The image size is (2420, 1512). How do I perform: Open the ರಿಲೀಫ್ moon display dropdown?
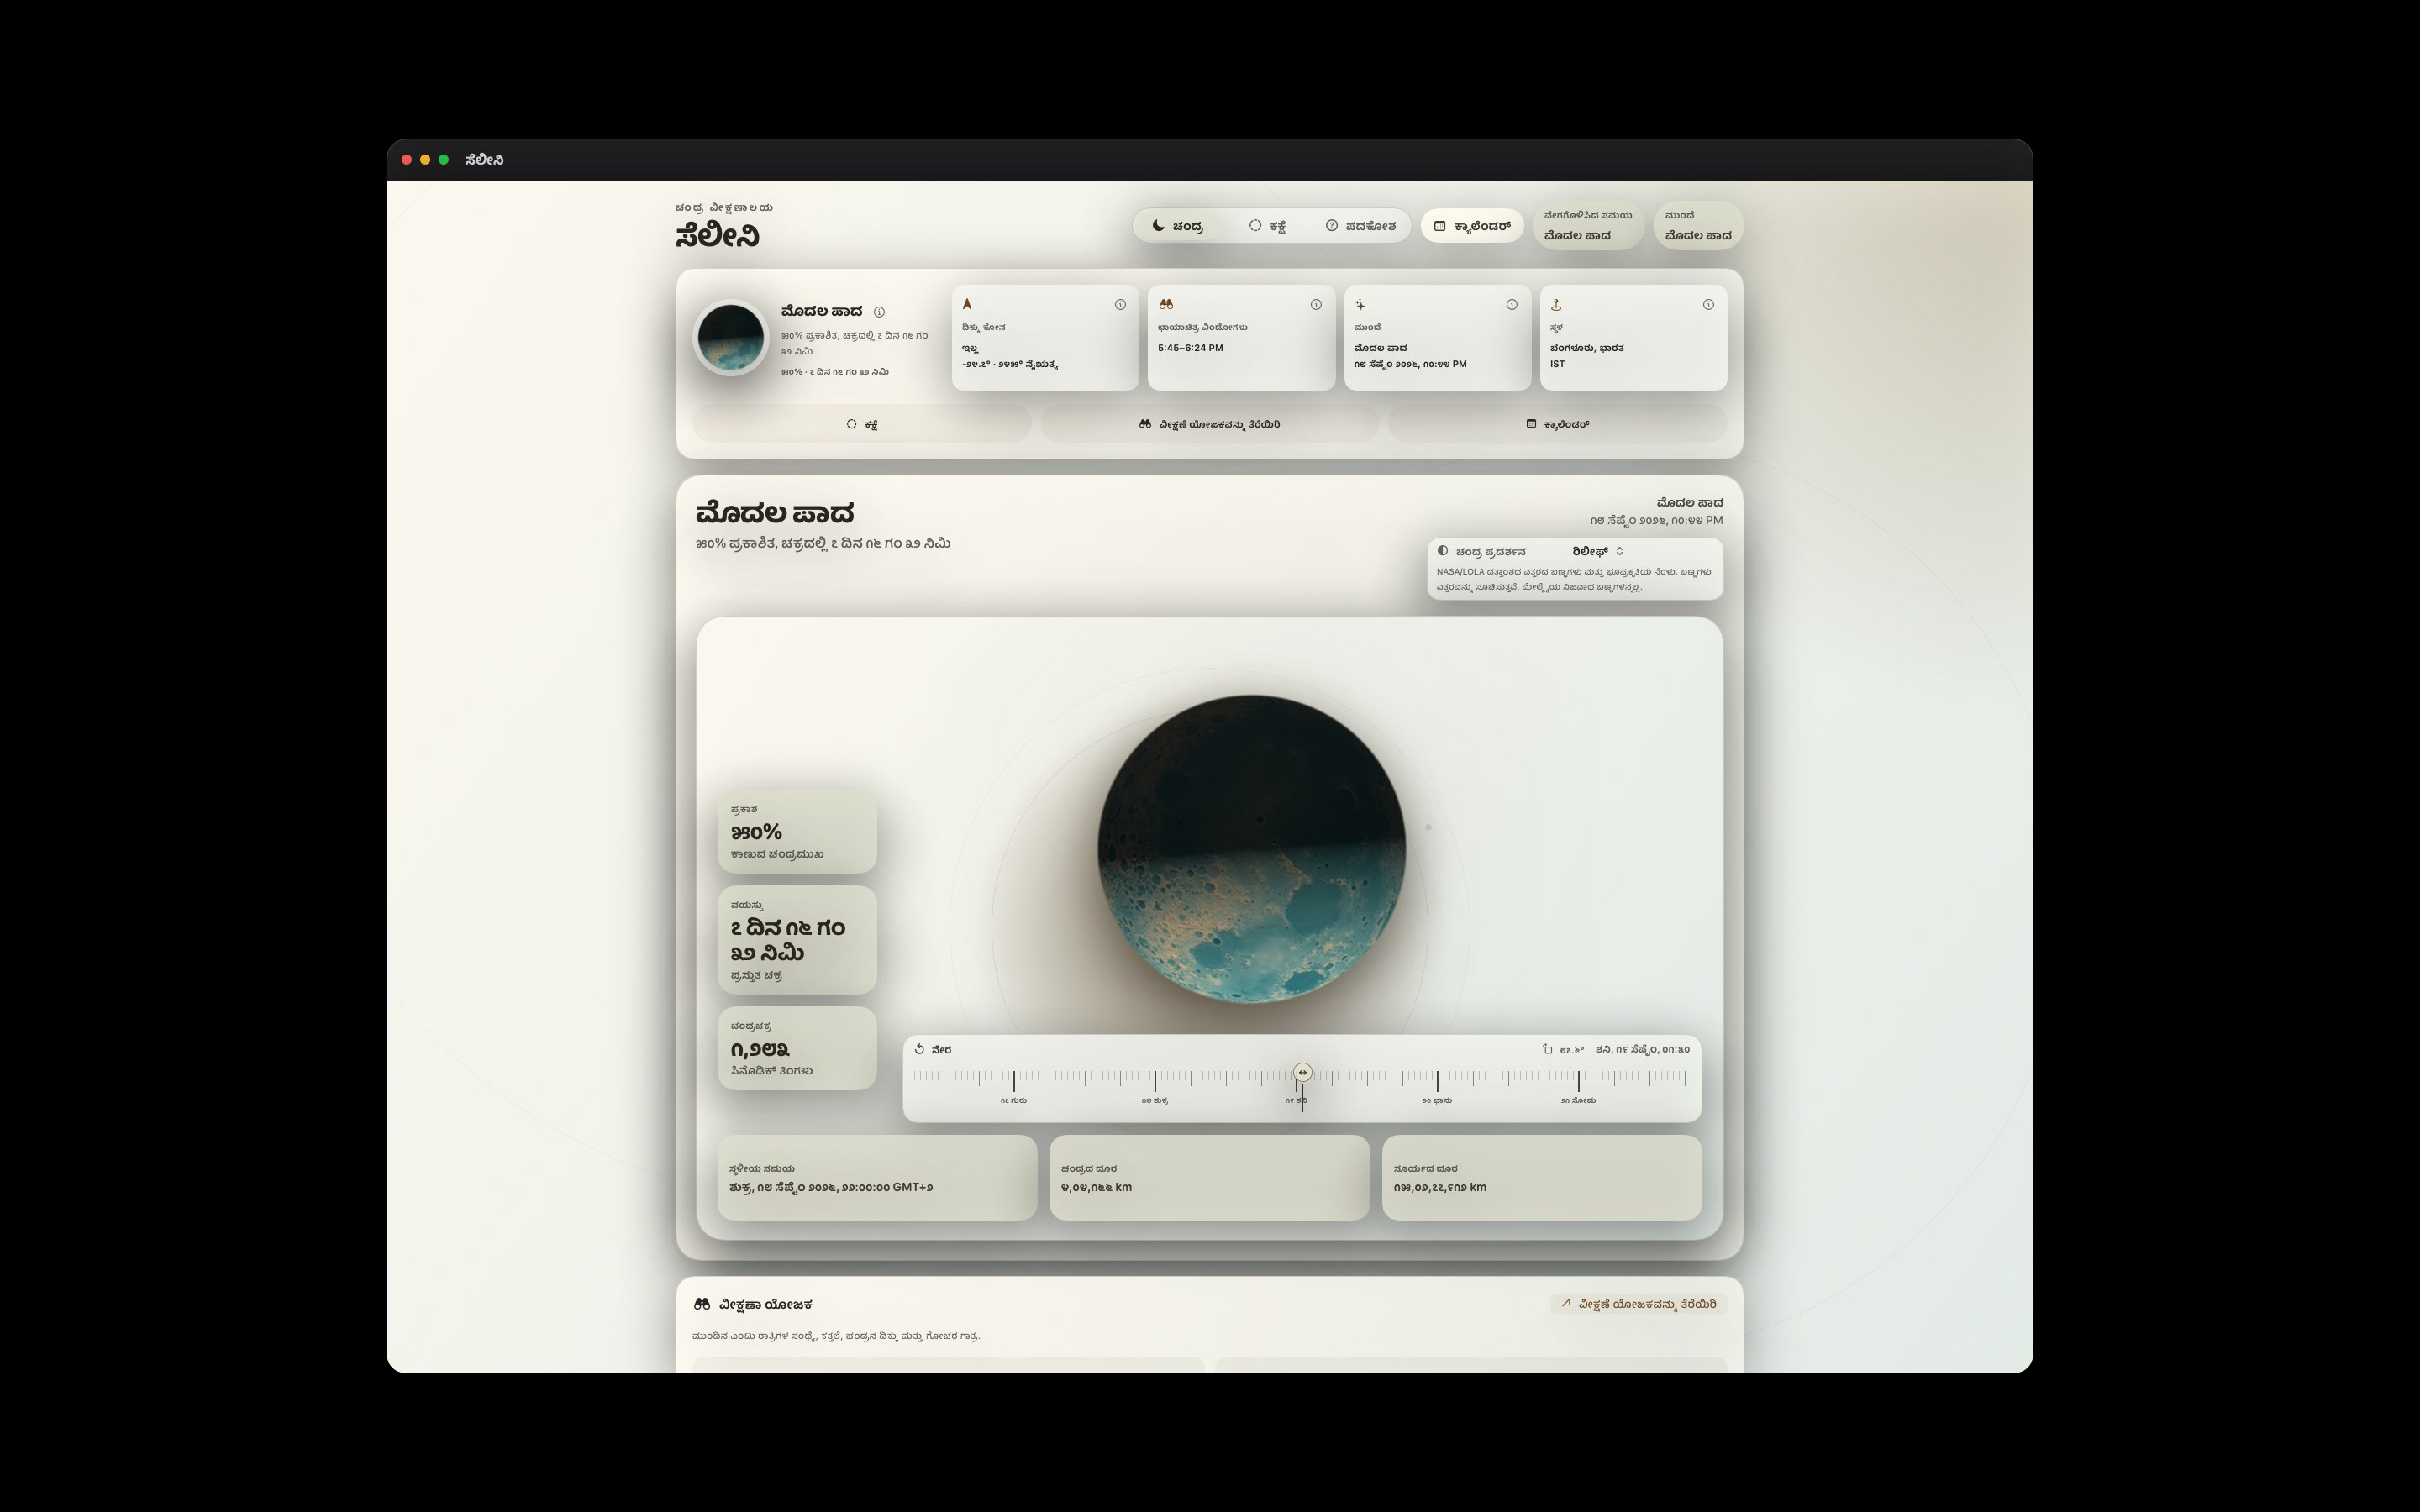tap(1598, 551)
